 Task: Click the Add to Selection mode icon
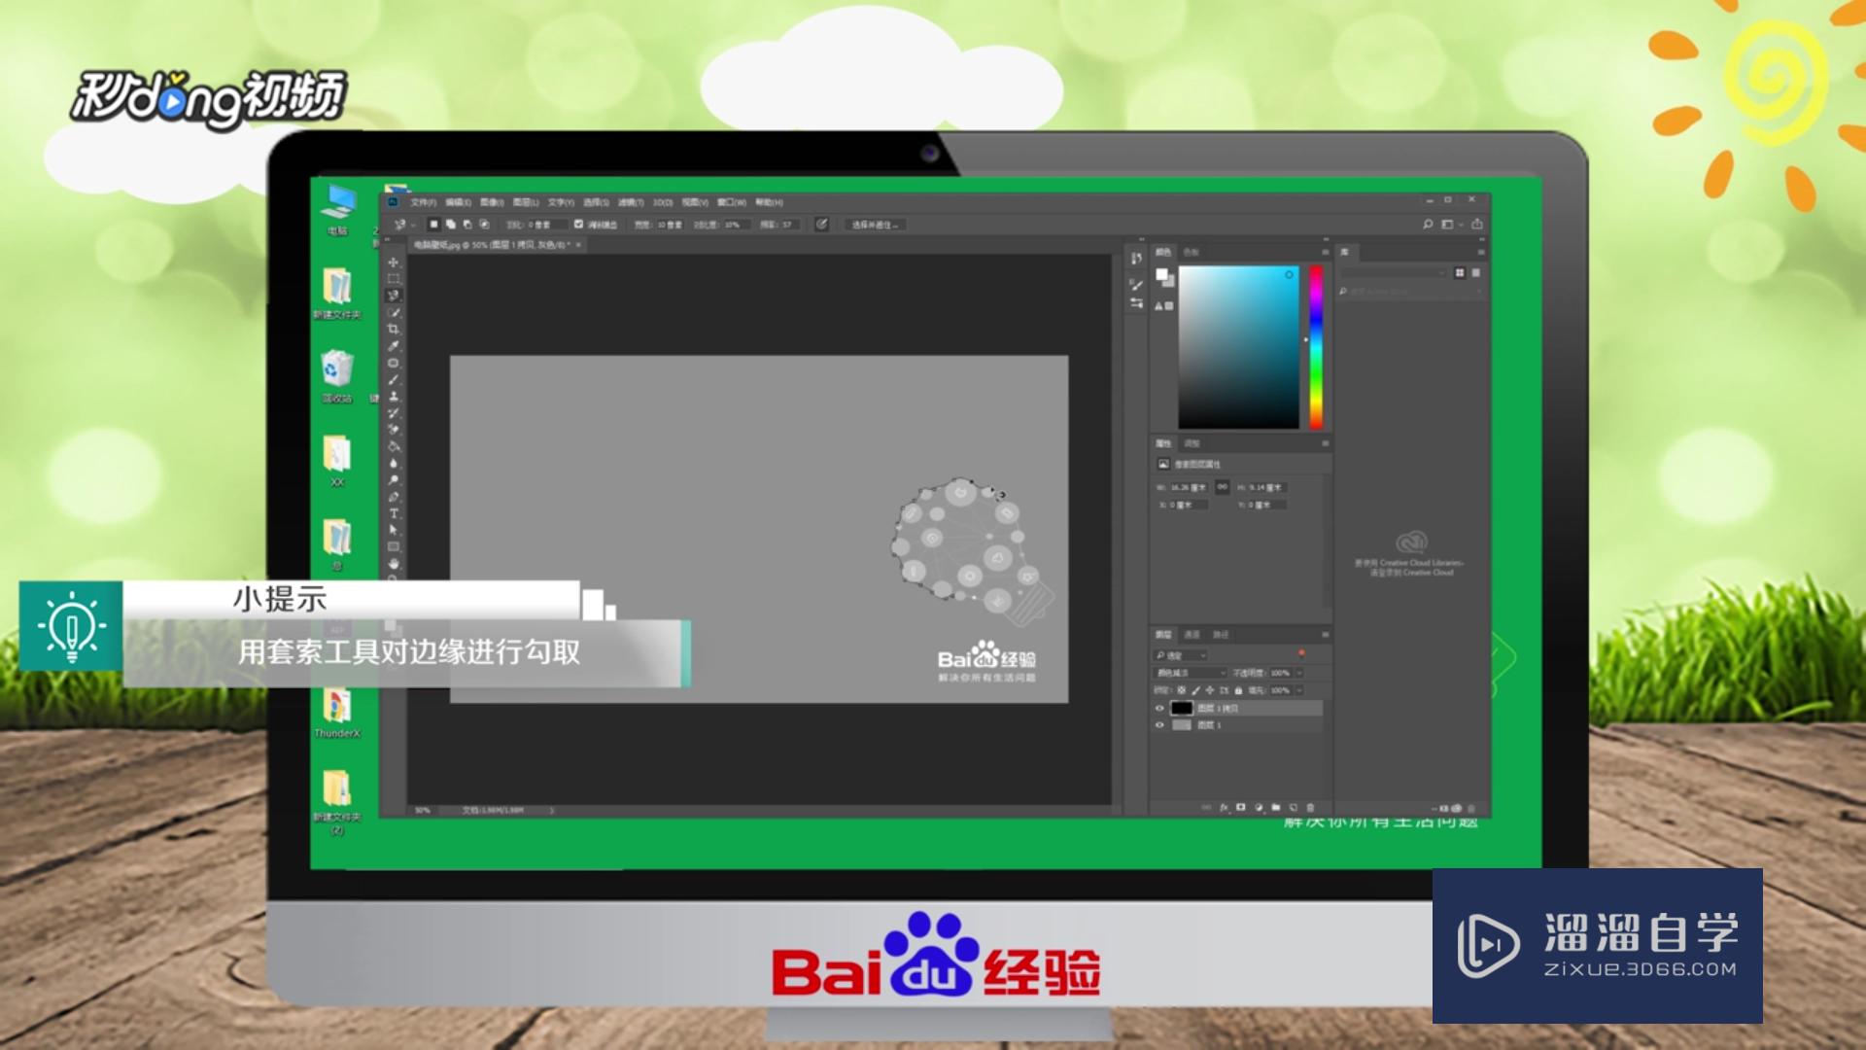[x=450, y=225]
